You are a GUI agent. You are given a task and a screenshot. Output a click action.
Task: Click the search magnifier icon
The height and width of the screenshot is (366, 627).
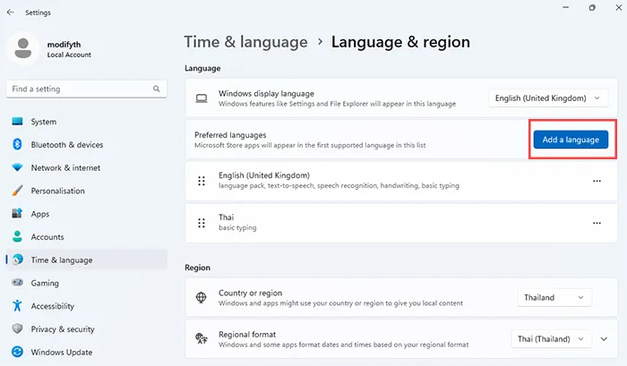(x=157, y=89)
